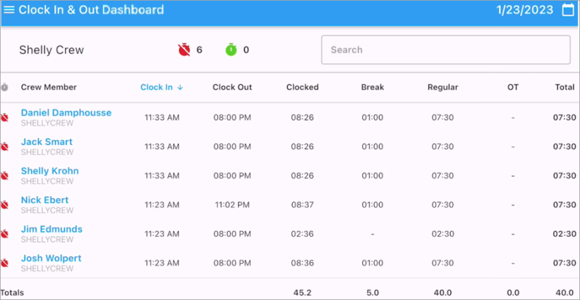Click the Totals row label
580x300 pixels.
click(12, 293)
